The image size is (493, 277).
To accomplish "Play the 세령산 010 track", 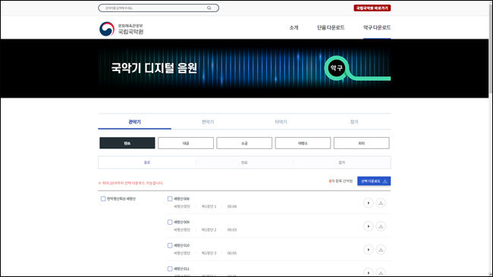I will coord(368,250).
